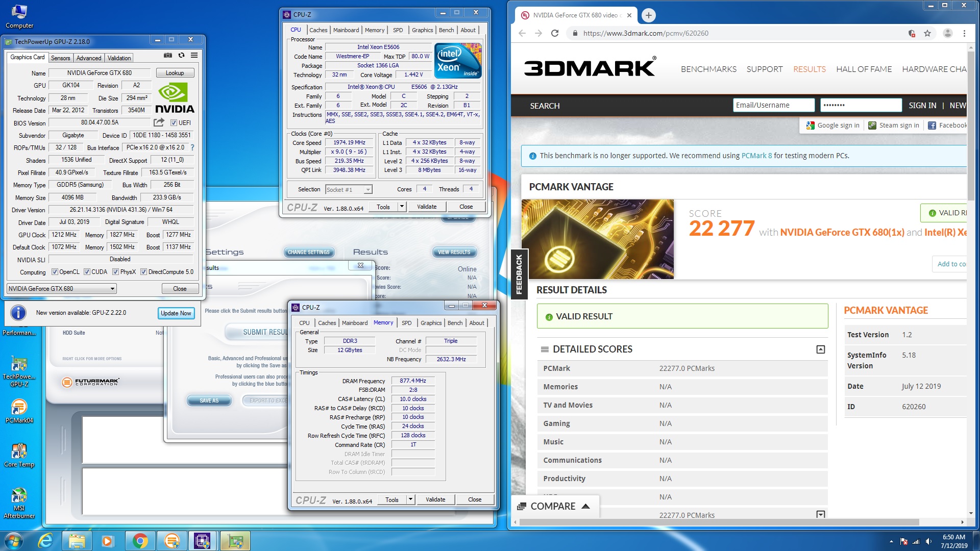Click the Bench tab in upper CPU-Z

tap(446, 30)
